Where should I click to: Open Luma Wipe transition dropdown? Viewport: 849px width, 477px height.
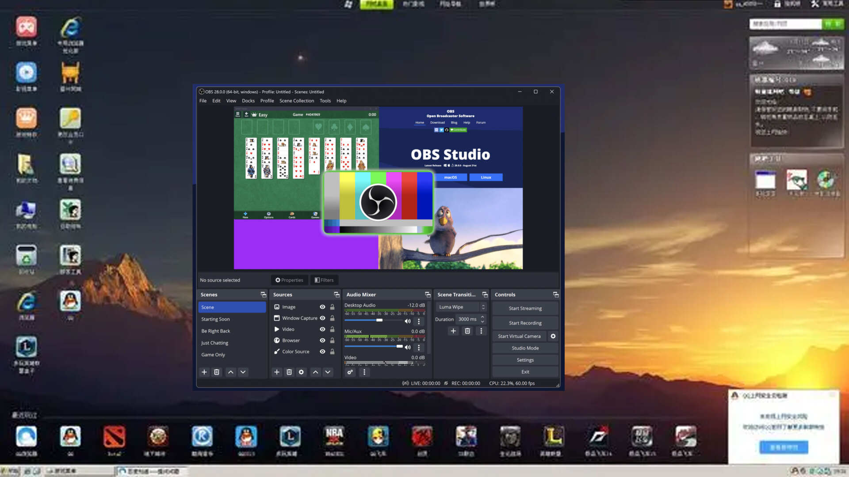pos(461,307)
